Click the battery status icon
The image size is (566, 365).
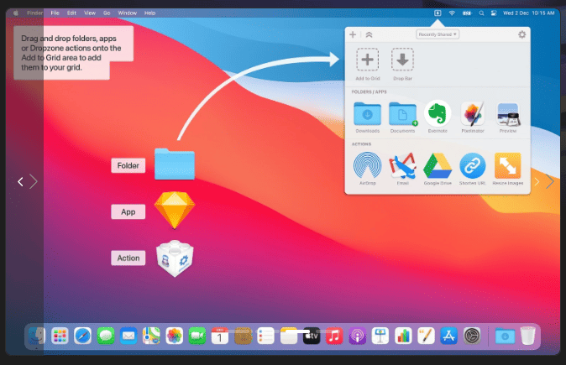coord(467,13)
